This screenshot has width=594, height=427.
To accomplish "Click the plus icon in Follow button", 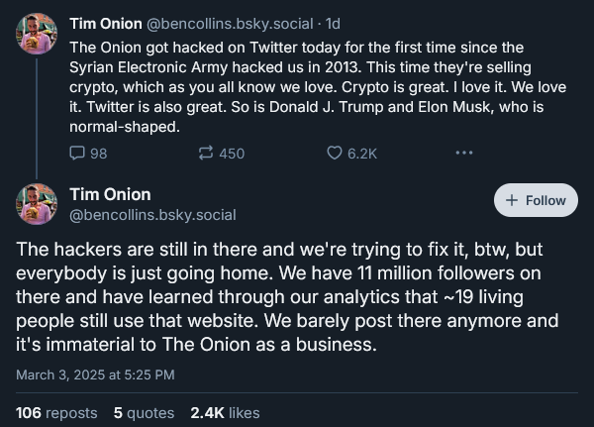I will [x=512, y=200].
